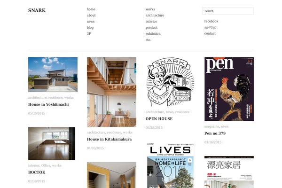
Task: Open the Pen no.379 post title
Action: [x=215, y=133]
